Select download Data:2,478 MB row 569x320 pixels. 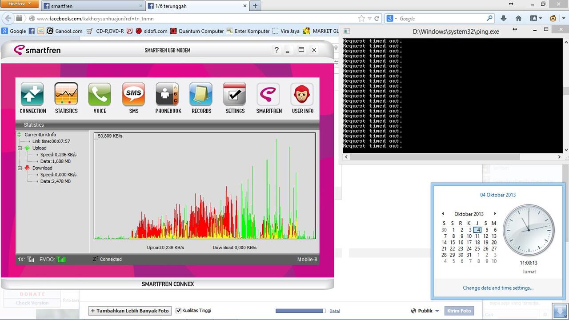pyautogui.click(x=55, y=181)
